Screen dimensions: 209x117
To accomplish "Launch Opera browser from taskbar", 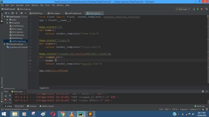I will (x=53, y=114).
